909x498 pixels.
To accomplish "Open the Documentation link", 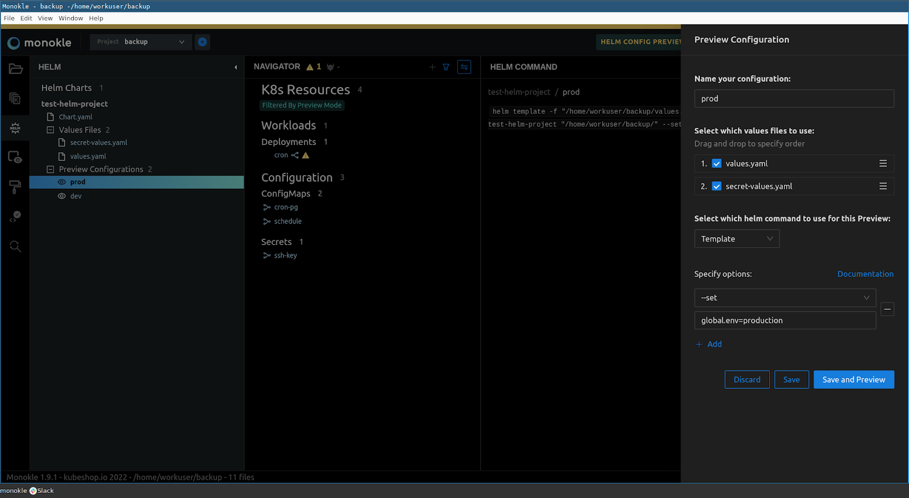I will coord(865,274).
